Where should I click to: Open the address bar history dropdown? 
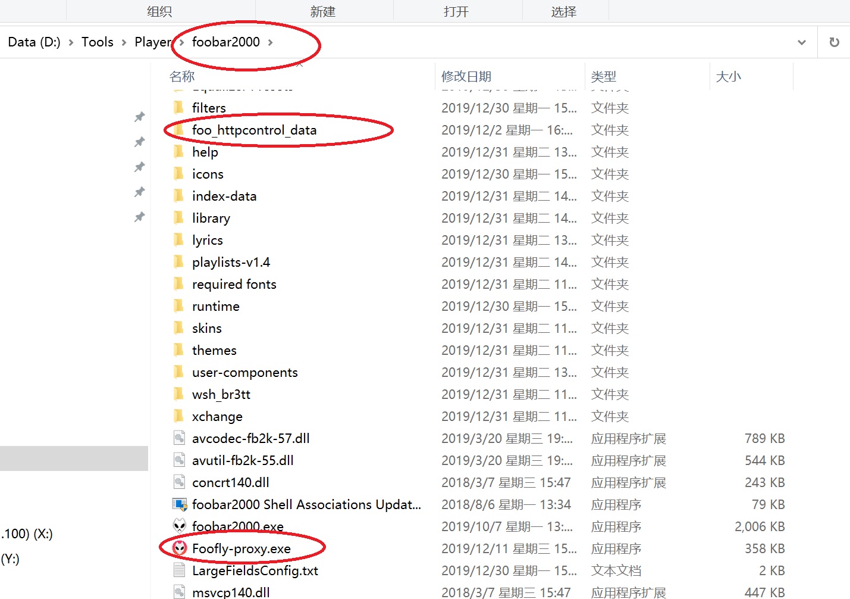click(801, 42)
